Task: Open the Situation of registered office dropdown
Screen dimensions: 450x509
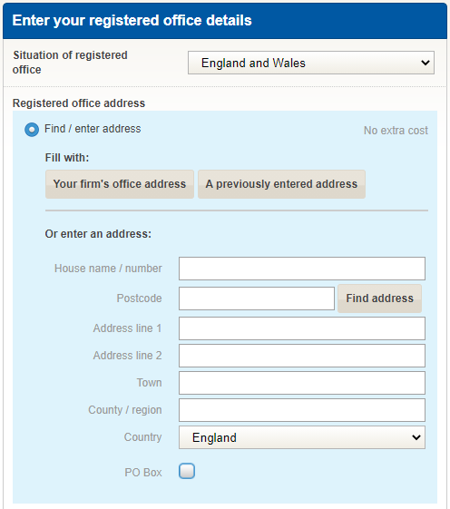Action: (310, 63)
